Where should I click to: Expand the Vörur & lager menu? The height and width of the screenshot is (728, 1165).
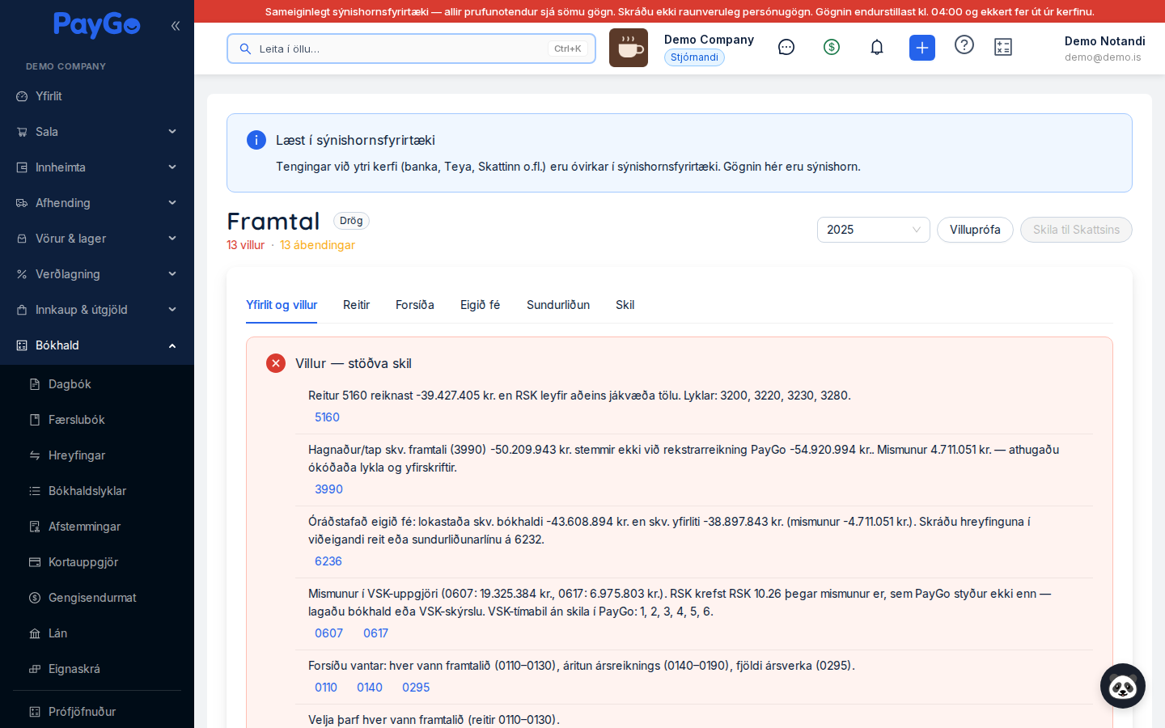point(97,239)
